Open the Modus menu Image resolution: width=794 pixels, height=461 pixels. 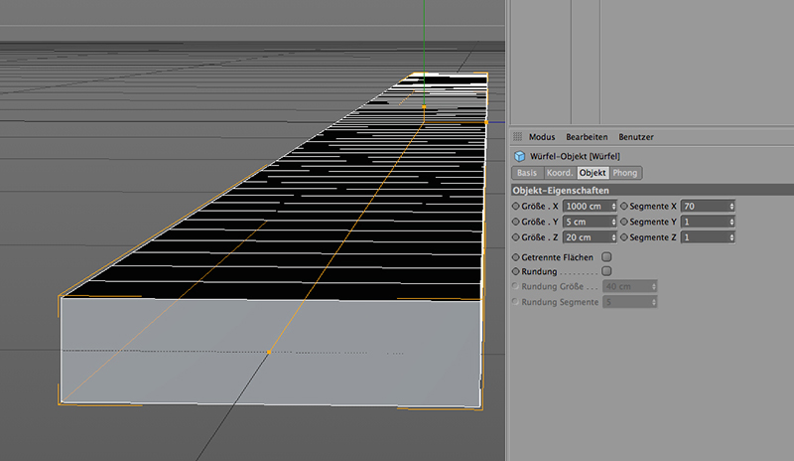(541, 137)
